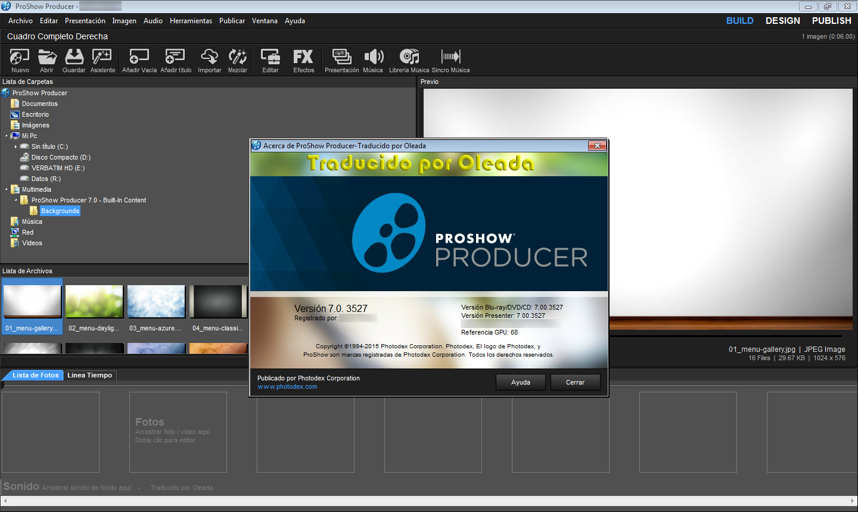Save the show with the Guardar icon

74,61
